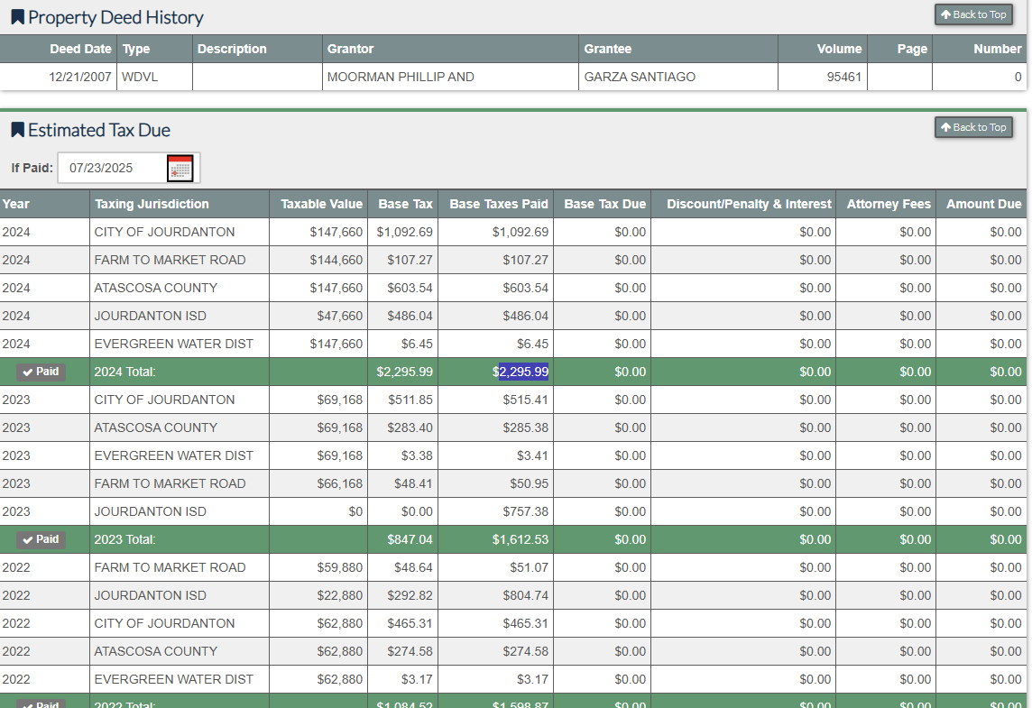
Task: Click the 2023 Total row label
Action: [124, 539]
